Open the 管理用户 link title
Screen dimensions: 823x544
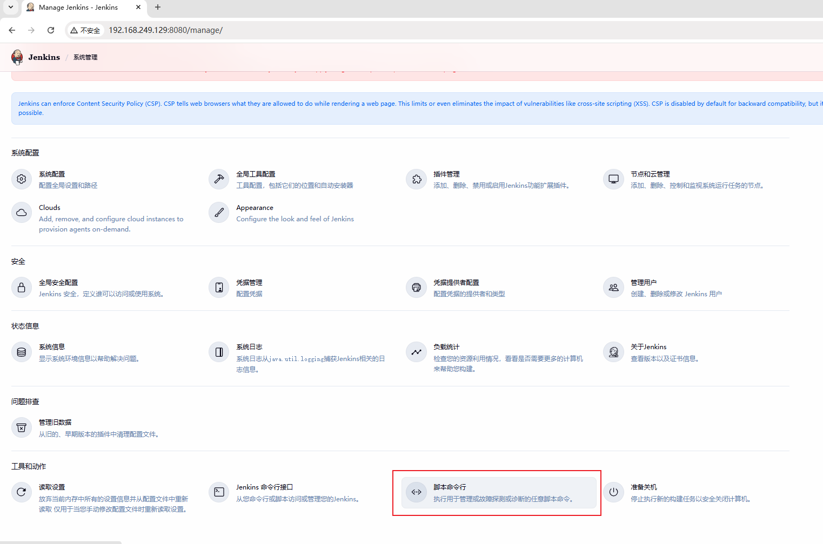coord(644,283)
